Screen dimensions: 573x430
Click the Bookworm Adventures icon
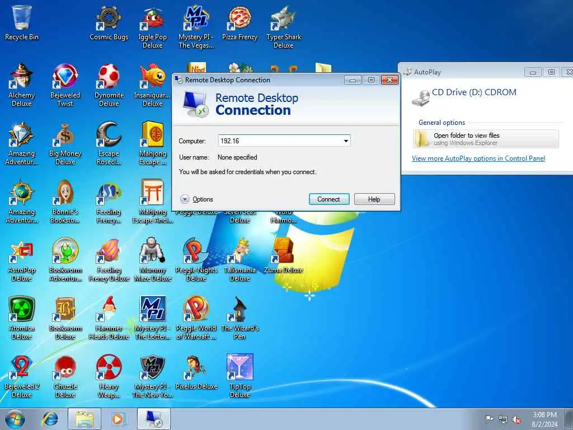pos(65,260)
